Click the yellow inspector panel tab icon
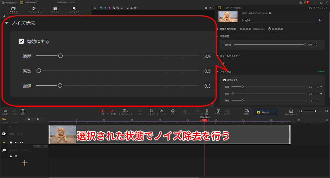Screen dimensions: 330x178 [219, 8]
